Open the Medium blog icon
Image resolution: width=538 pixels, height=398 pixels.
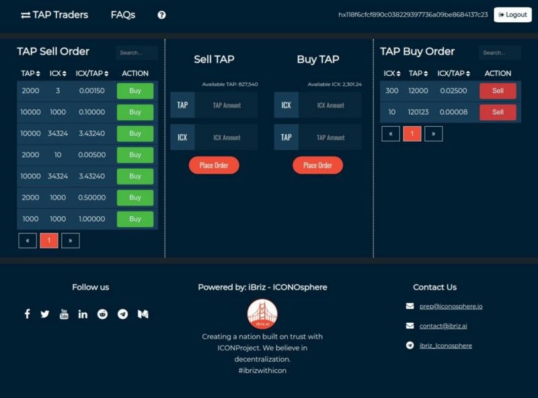[143, 314]
